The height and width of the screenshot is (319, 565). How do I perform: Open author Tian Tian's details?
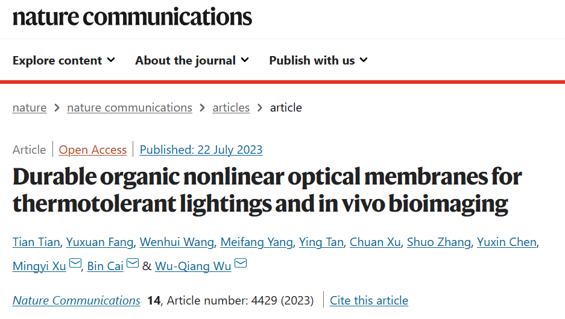coord(36,242)
